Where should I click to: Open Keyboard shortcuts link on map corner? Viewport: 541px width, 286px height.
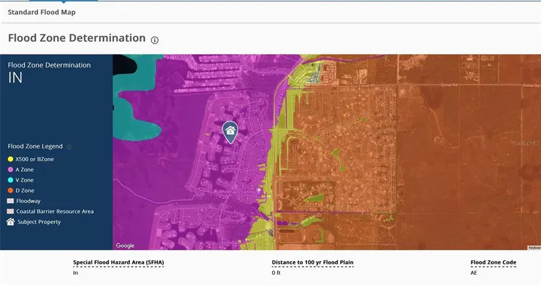point(533,247)
